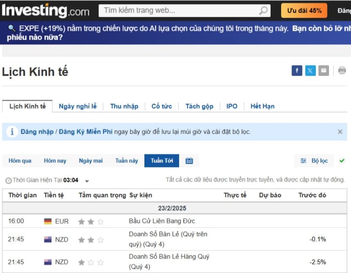Click the printer icon
351x273 pixels.
click(342, 70)
